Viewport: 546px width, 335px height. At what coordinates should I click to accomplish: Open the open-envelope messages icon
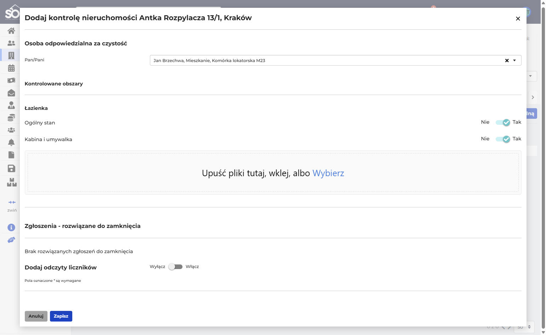tap(11, 93)
